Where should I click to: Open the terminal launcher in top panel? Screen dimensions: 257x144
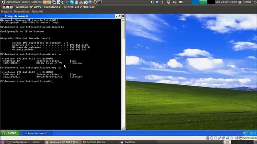(x=99, y=2)
